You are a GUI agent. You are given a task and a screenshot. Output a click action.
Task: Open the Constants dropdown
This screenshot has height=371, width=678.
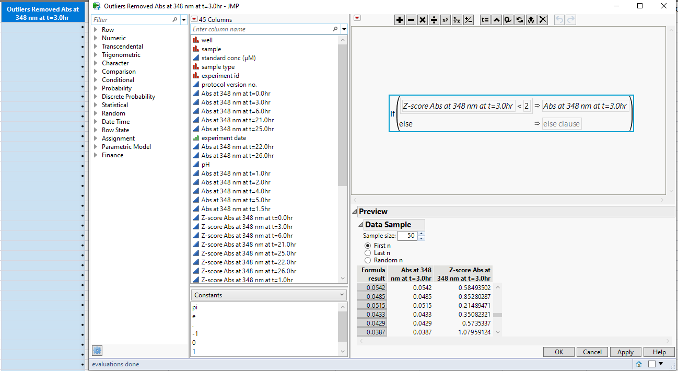pyautogui.click(x=268, y=295)
